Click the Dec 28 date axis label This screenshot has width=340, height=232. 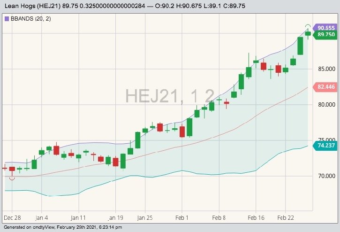[x=11, y=218]
